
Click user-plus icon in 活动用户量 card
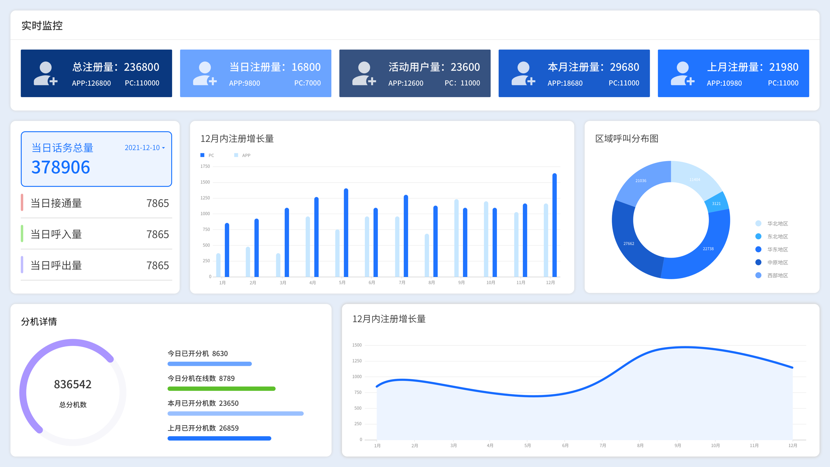click(x=364, y=74)
